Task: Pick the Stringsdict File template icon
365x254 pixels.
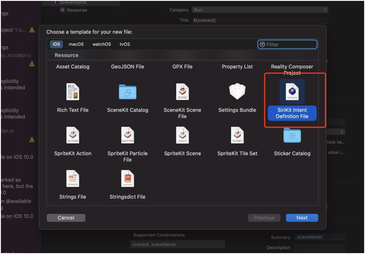Action: point(127,179)
